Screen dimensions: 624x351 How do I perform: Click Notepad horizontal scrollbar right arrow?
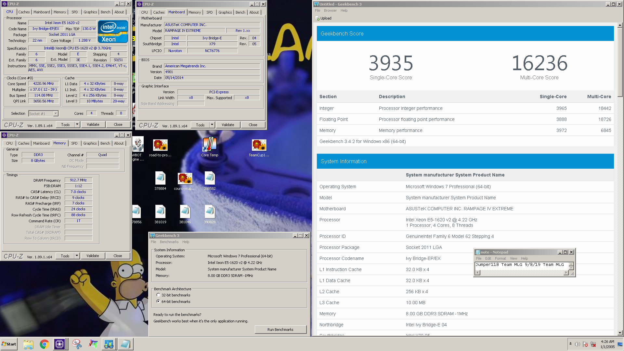pyautogui.click(x=566, y=273)
